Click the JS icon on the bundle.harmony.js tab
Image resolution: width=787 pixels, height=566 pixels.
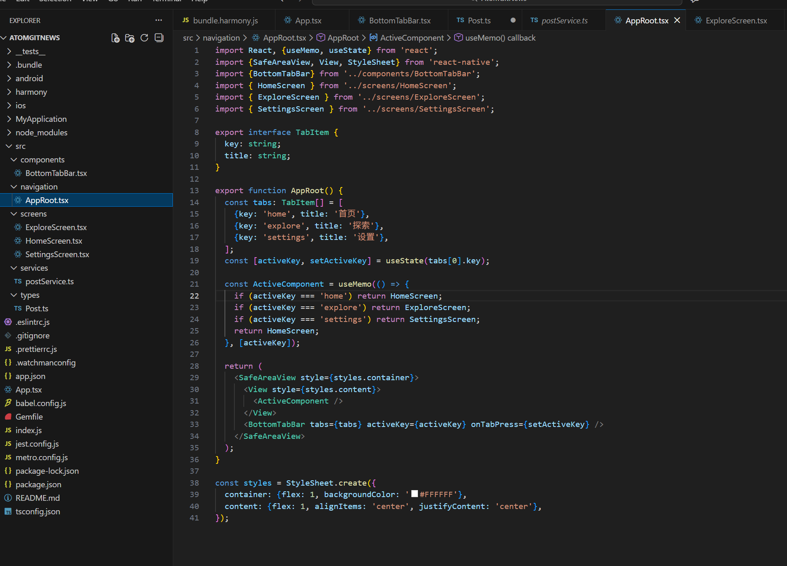coord(186,20)
